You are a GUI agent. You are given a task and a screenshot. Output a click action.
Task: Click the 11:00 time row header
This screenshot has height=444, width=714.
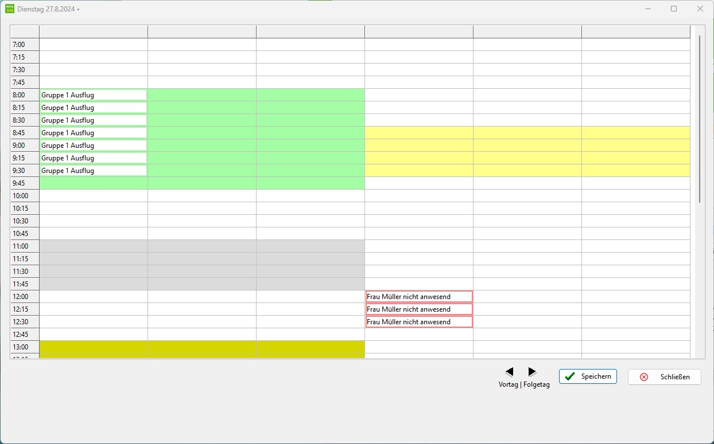(25, 246)
